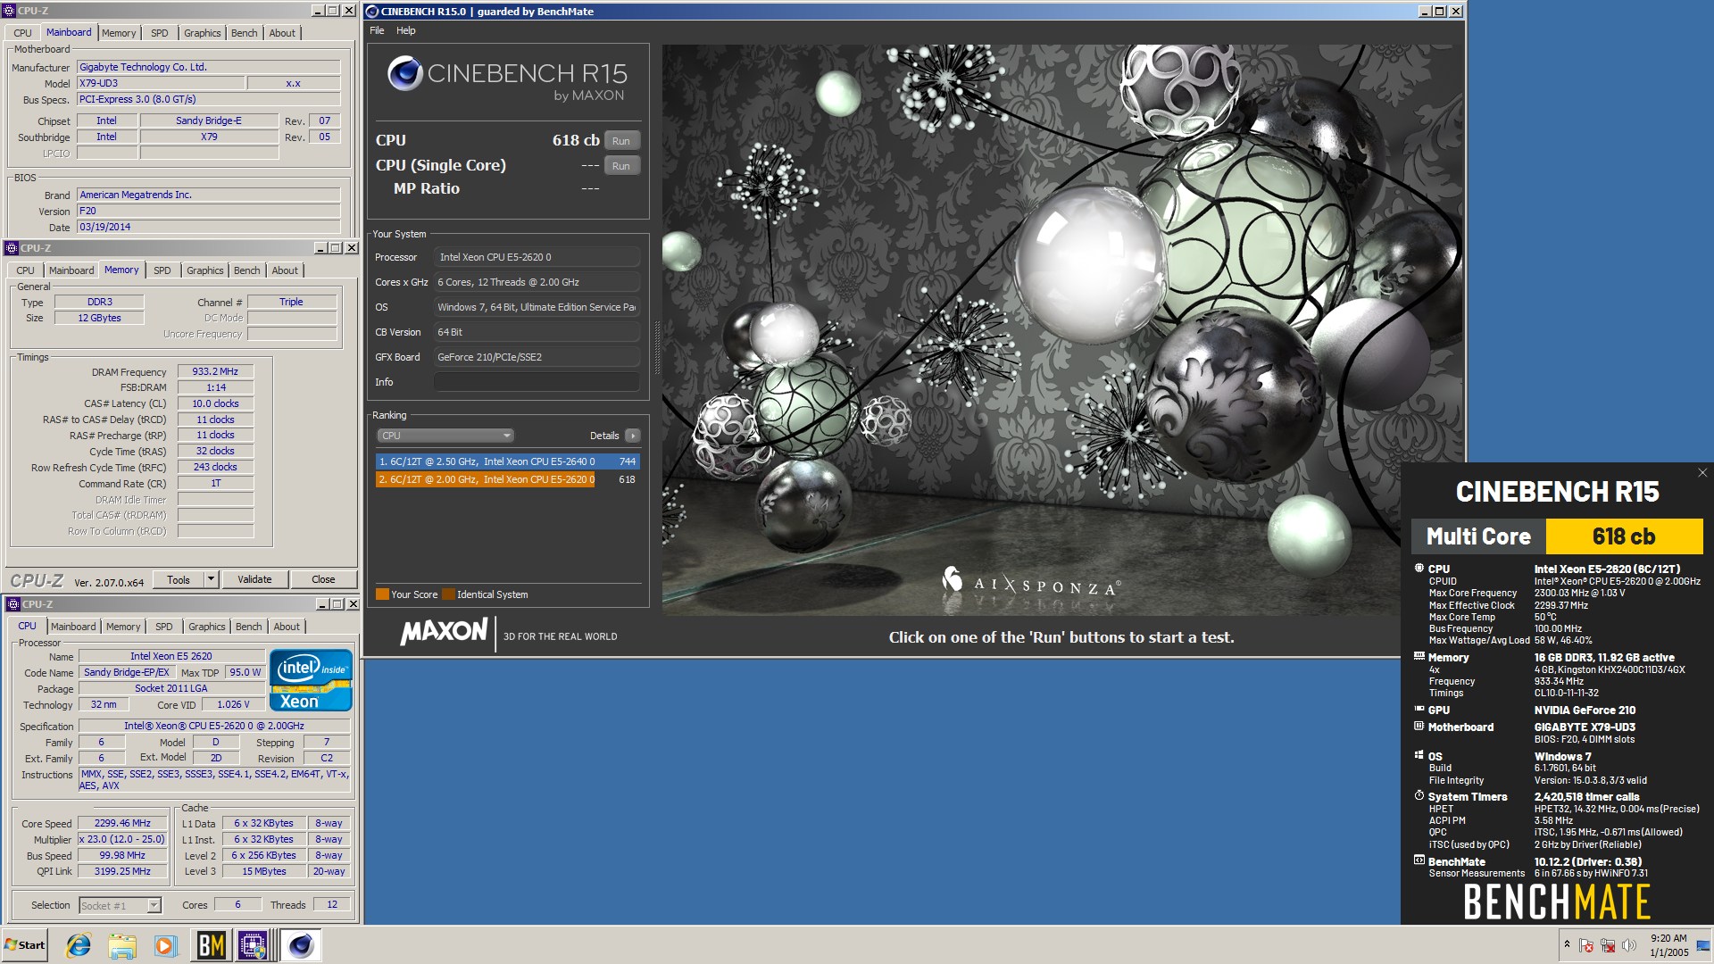Click the yellow 618 cb score box

click(x=1624, y=536)
